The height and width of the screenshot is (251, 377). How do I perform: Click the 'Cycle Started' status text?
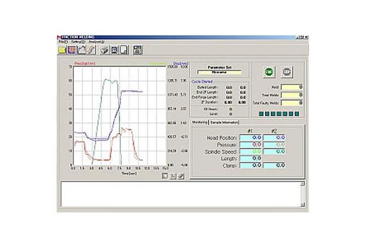pos(202,82)
